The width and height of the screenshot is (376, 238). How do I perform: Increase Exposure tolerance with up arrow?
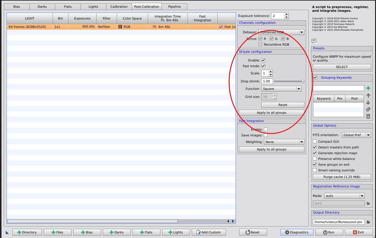286,14
